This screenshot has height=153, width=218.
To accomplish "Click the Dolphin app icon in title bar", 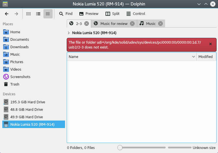I will point(5,4).
